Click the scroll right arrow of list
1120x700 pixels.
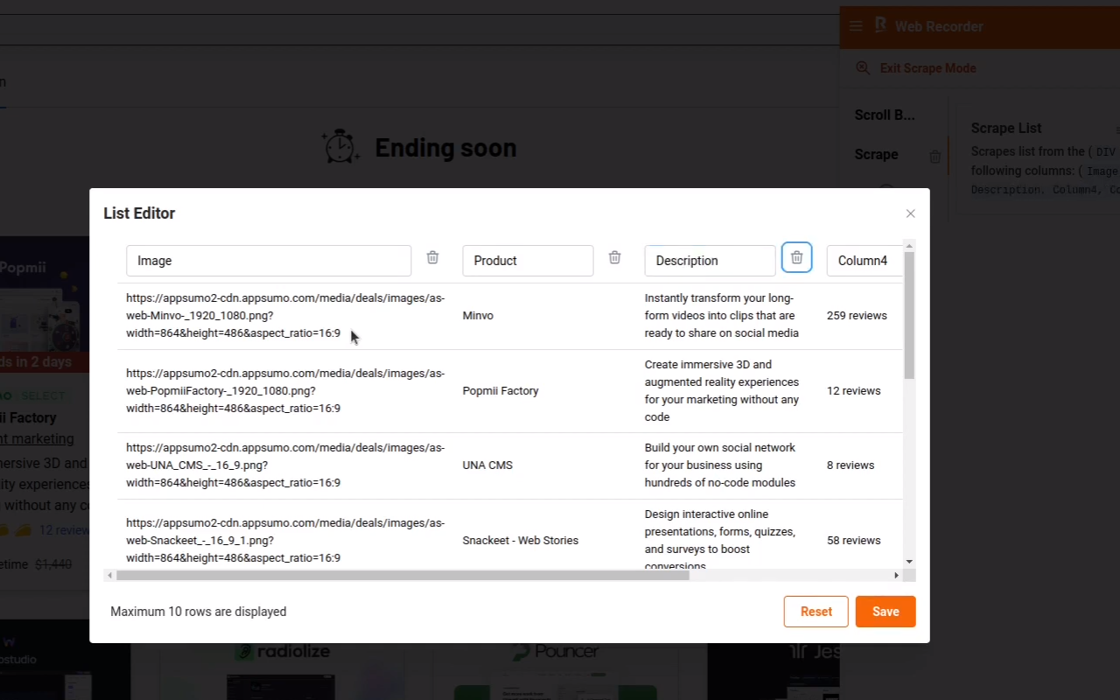tap(896, 575)
